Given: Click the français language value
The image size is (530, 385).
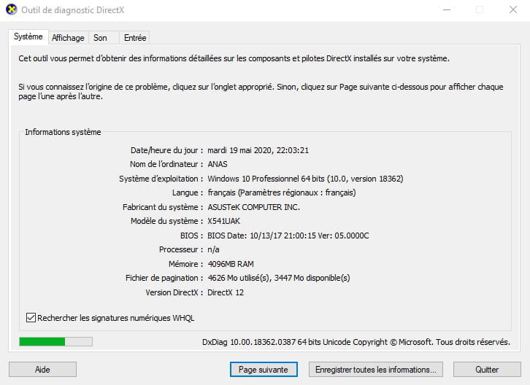Looking at the screenshot, I should 282,192.
